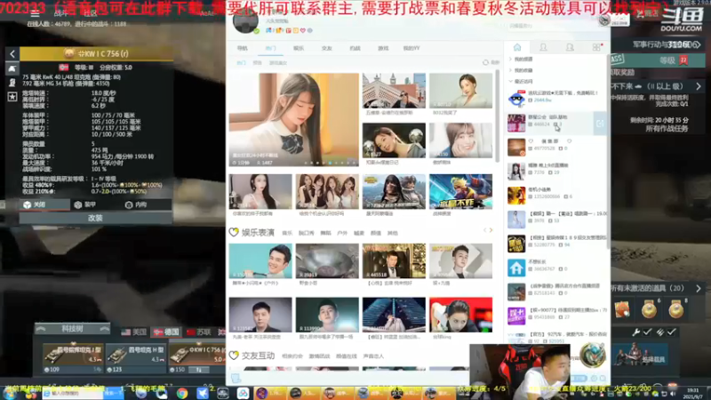The image size is (711, 400).
Task: Switch to the 娱乐 tab in the YY window
Action: click(299, 48)
